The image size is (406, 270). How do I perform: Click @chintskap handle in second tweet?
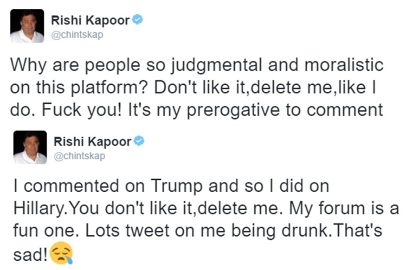79,156
